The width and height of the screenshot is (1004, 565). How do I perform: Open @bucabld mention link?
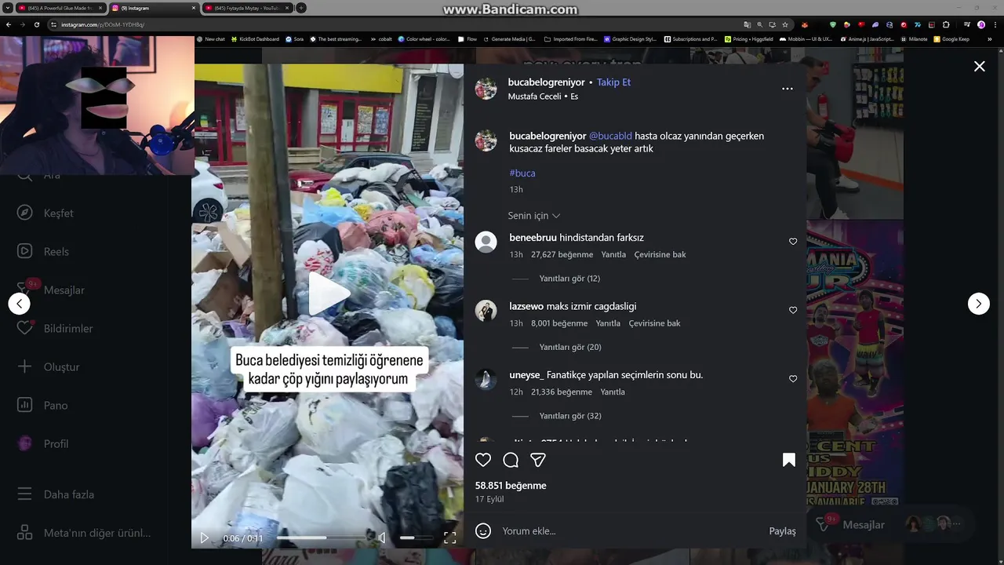[610, 136]
